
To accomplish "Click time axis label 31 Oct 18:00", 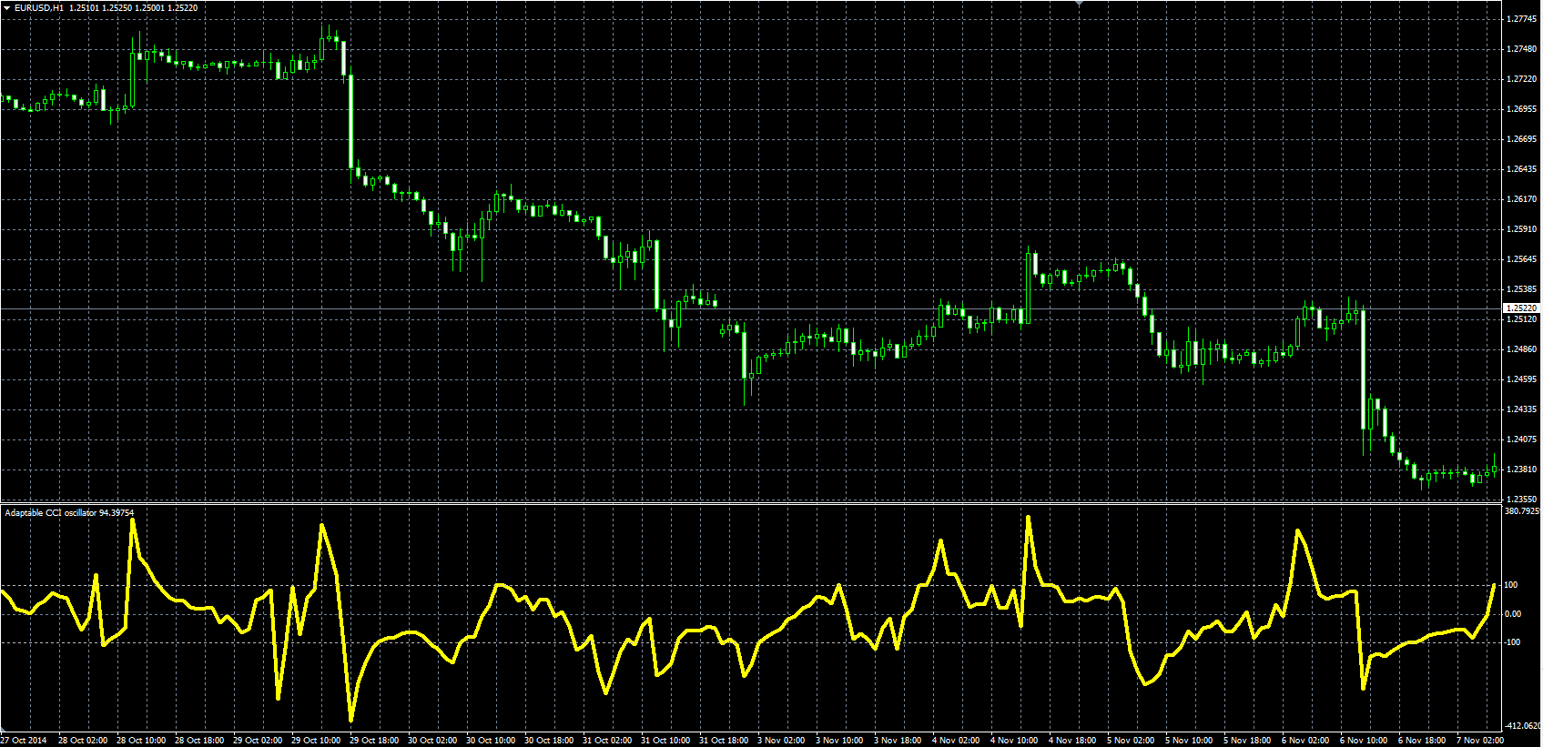I will (724, 741).
